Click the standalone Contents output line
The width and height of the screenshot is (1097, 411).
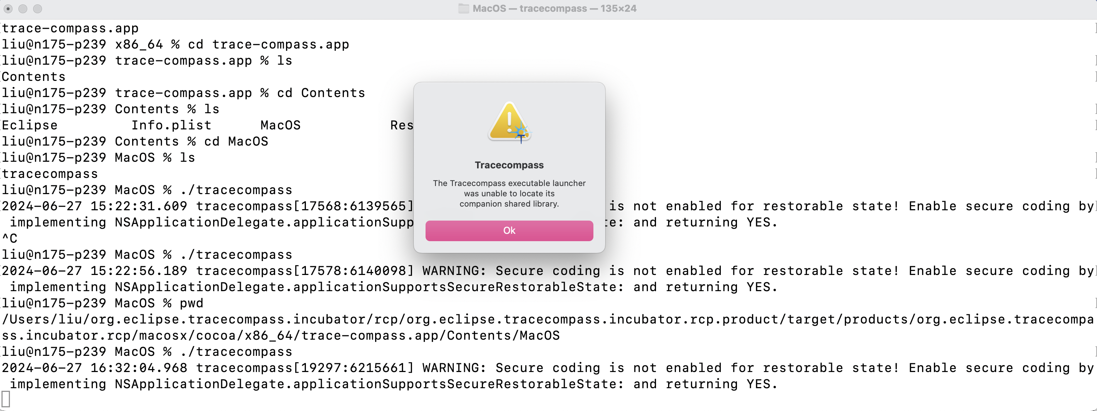click(x=33, y=77)
